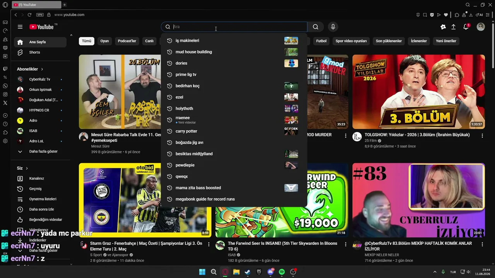The height and width of the screenshot is (278, 495).
Task: Open the snapshot tool in address bar
Action: 425,15
